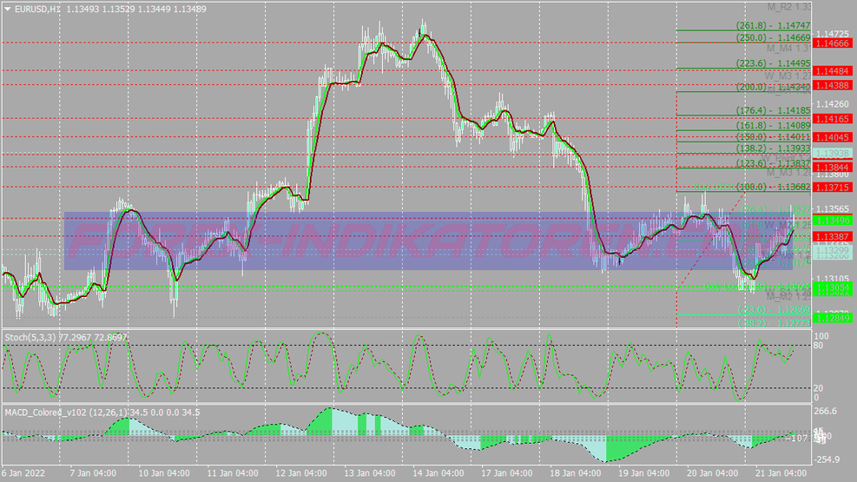The width and height of the screenshot is (857, 482).
Task: Click the (23.6) - 1.12869 Fibonacci label
Action: coord(774,309)
